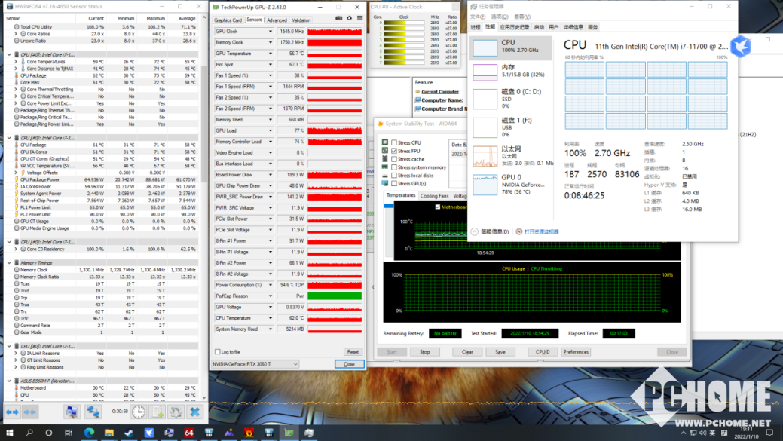Click Save button in AIDA64
This screenshot has height=441, width=783.
pos(500,352)
